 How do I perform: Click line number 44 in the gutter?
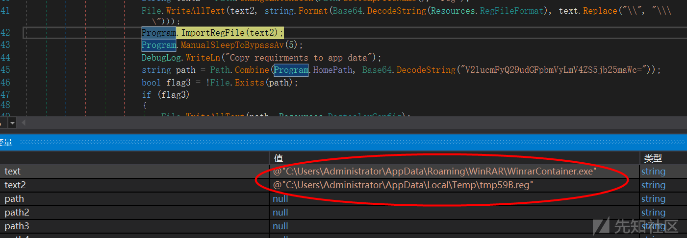click(5, 57)
